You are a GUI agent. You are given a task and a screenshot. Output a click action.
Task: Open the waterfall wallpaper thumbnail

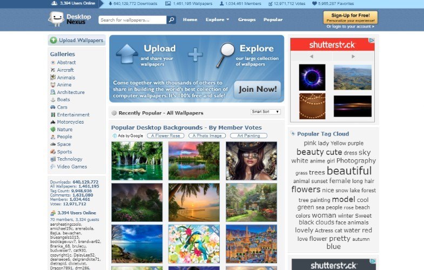click(x=137, y=160)
